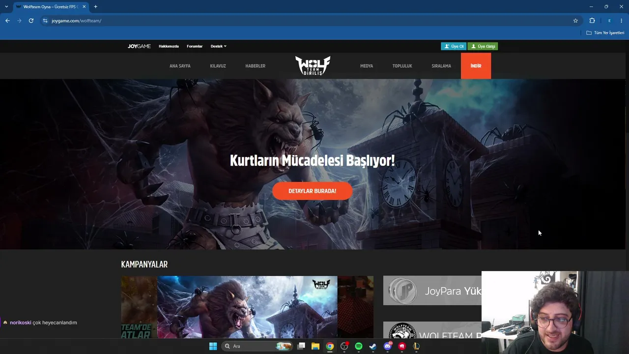
Task: Click the JOYGAME logo
Action: [139, 46]
